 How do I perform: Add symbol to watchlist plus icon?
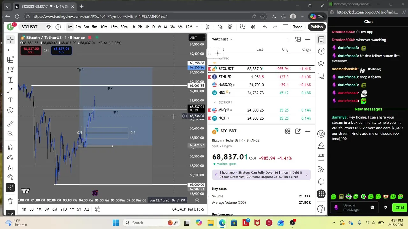point(288,39)
